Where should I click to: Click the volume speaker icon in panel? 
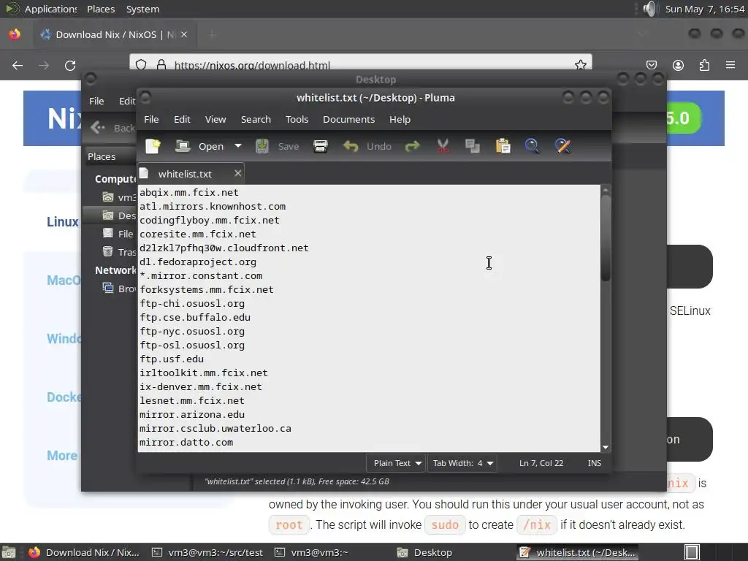(649, 9)
